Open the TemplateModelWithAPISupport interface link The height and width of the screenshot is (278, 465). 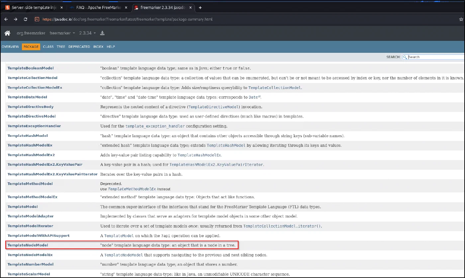[x=39, y=235]
